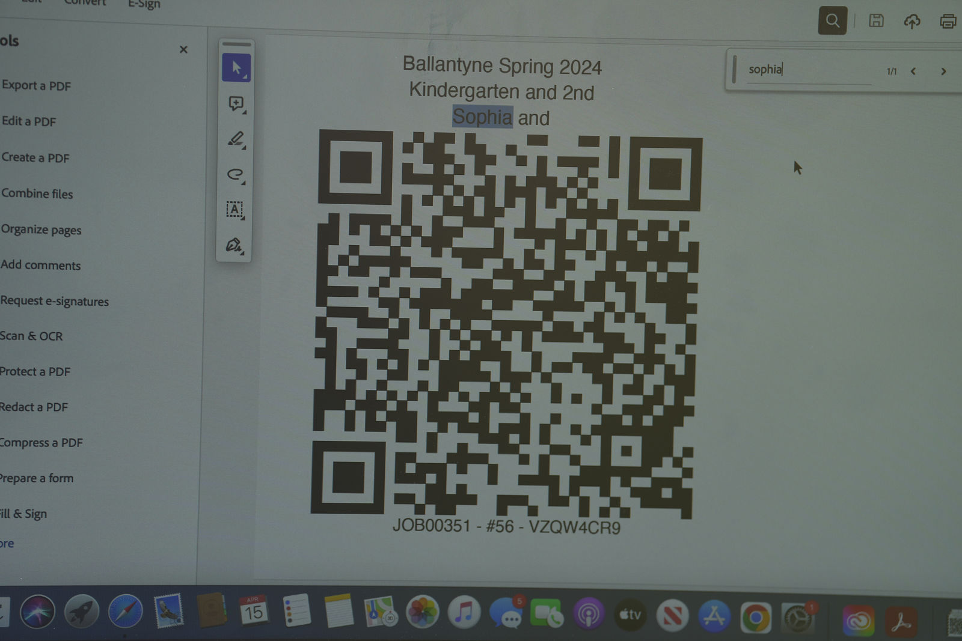Open the E-Sign menu tab

(x=144, y=4)
